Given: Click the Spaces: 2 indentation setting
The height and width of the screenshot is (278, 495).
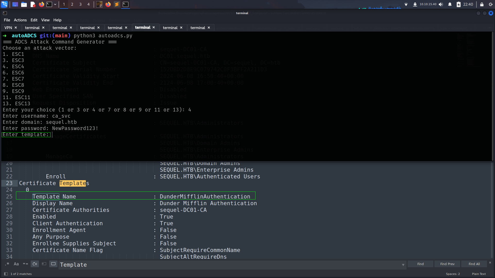Looking at the screenshot, I should click(453, 274).
